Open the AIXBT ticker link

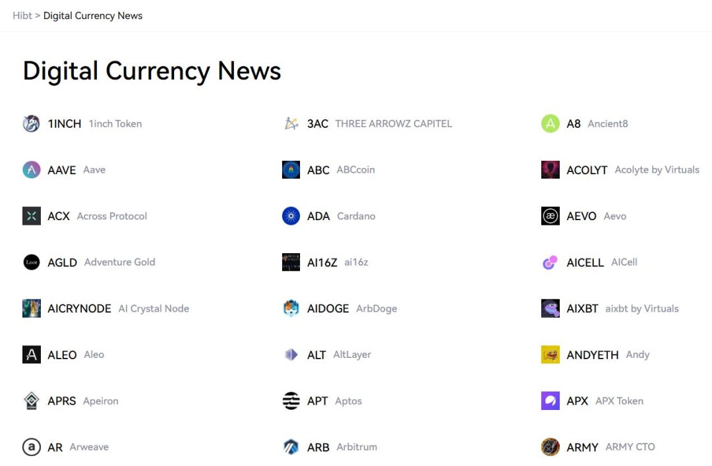point(582,308)
